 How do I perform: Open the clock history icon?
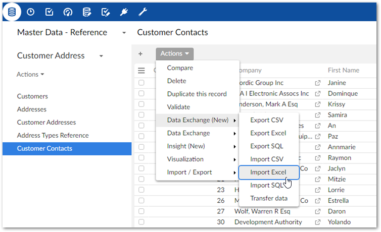point(31,12)
